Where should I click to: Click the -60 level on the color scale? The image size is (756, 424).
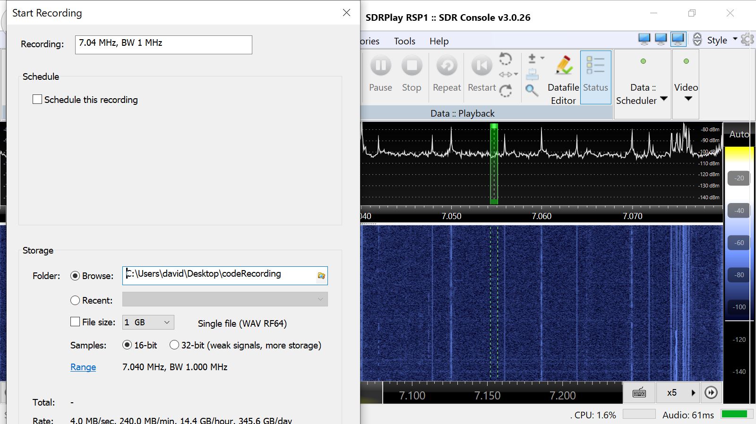pyautogui.click(x=739, y=243)
